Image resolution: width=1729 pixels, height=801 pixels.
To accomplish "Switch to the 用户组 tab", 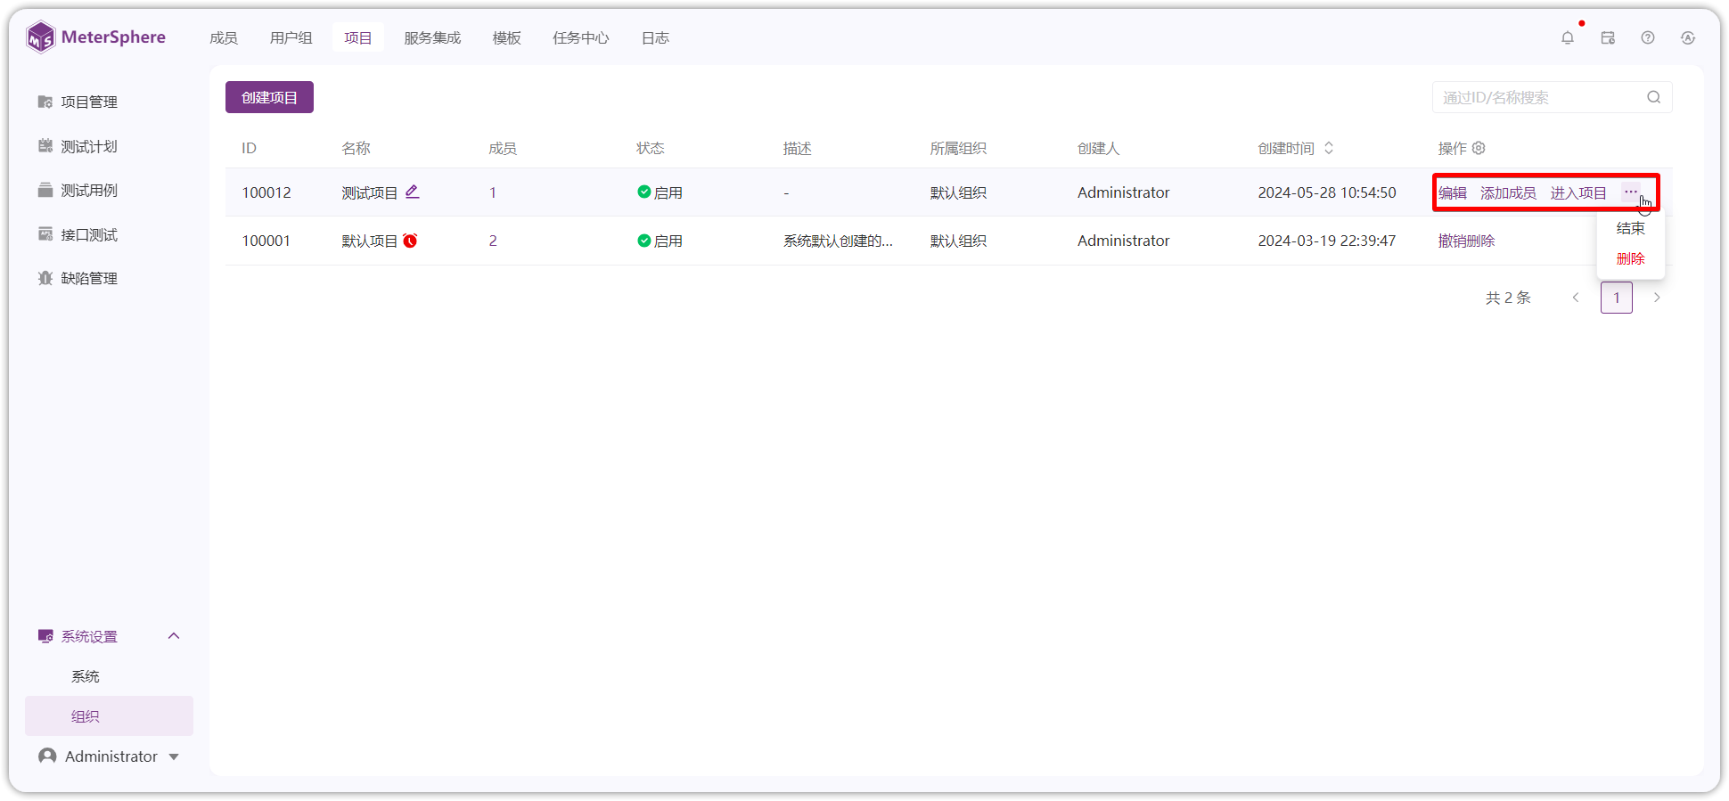I will (291, 37).
